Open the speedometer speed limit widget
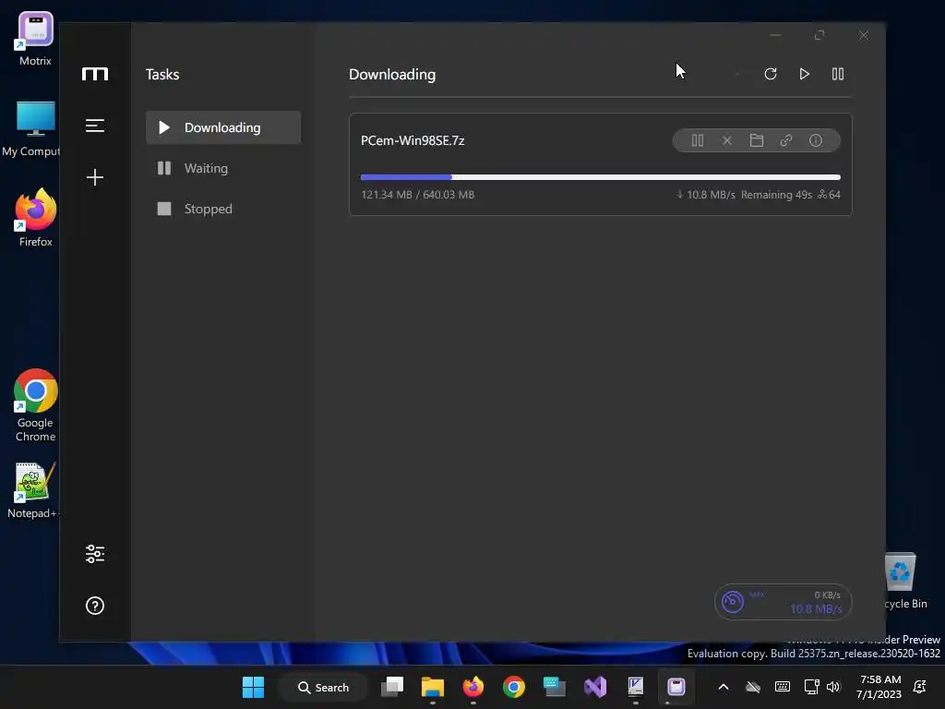945x709 pixels. [783, 602]
